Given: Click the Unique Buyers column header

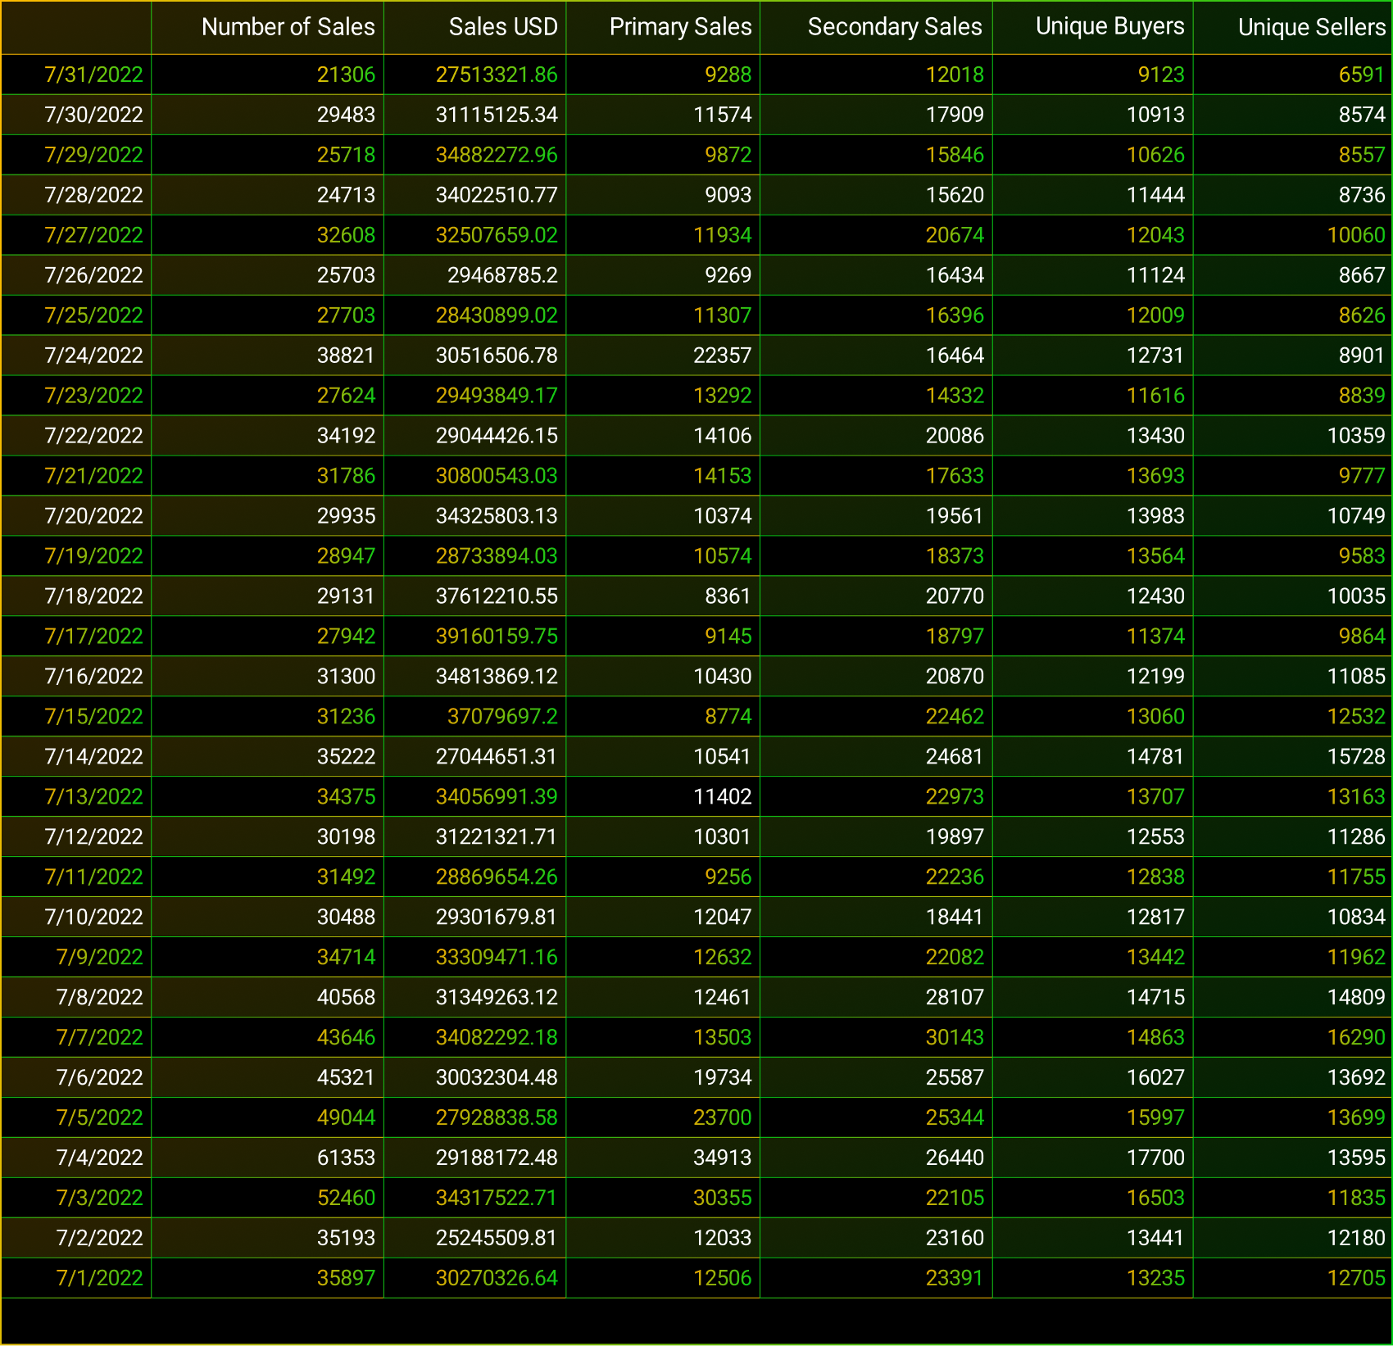Looking at the screenshot, I should (x=1093, y=28).
